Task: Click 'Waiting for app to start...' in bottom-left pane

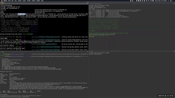Action: click(7, 71)
